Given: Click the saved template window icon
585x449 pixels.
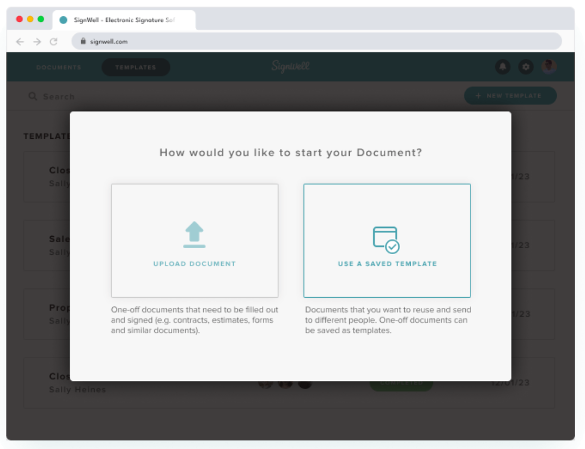Looking at the screenshot, I should (x=386, y=239).
